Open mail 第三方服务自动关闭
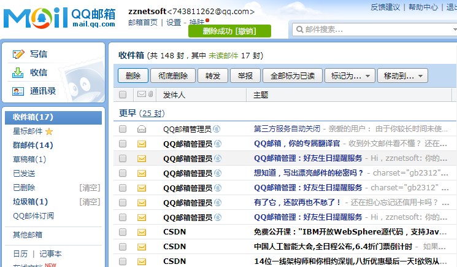The height and width of the screenshot is (267, 457). [x=287, y=129]
